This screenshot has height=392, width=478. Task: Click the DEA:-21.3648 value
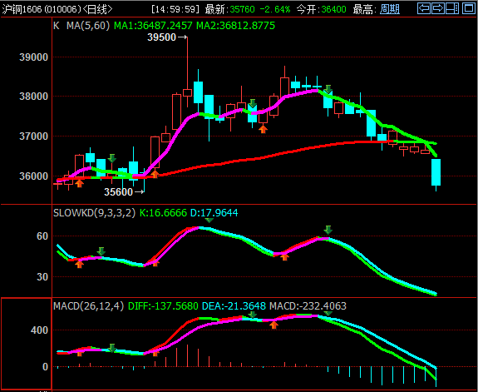(234, 306)
